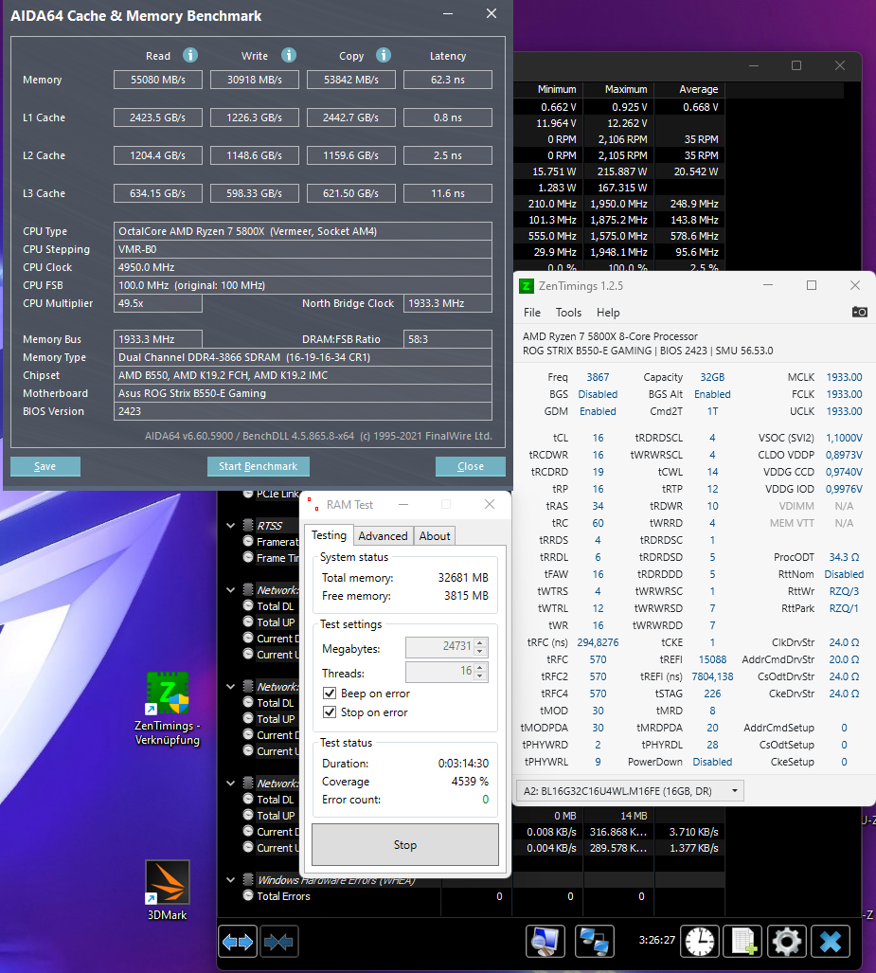Click the Write info icon in AIDA64
Screen dimensions: 876x973
coord(289,55)
